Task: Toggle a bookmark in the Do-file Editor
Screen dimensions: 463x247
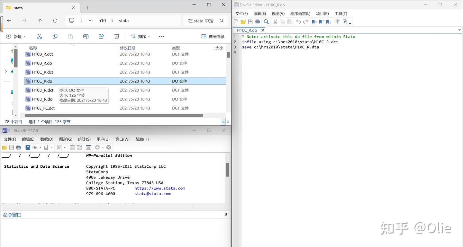Action: pos(314,22)
